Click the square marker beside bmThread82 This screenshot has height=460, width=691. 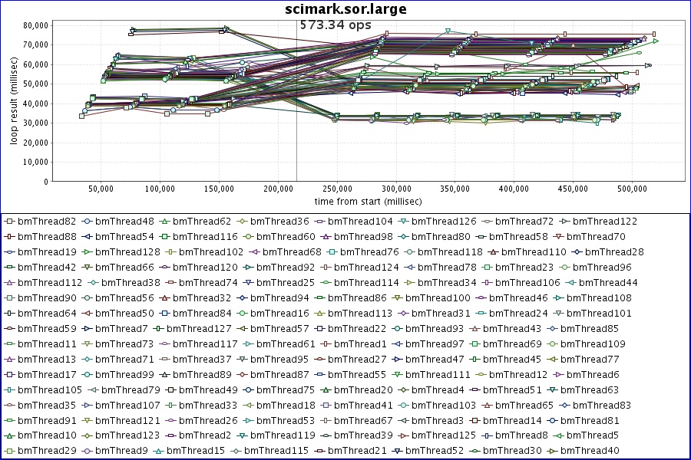[x=9, y=221]
